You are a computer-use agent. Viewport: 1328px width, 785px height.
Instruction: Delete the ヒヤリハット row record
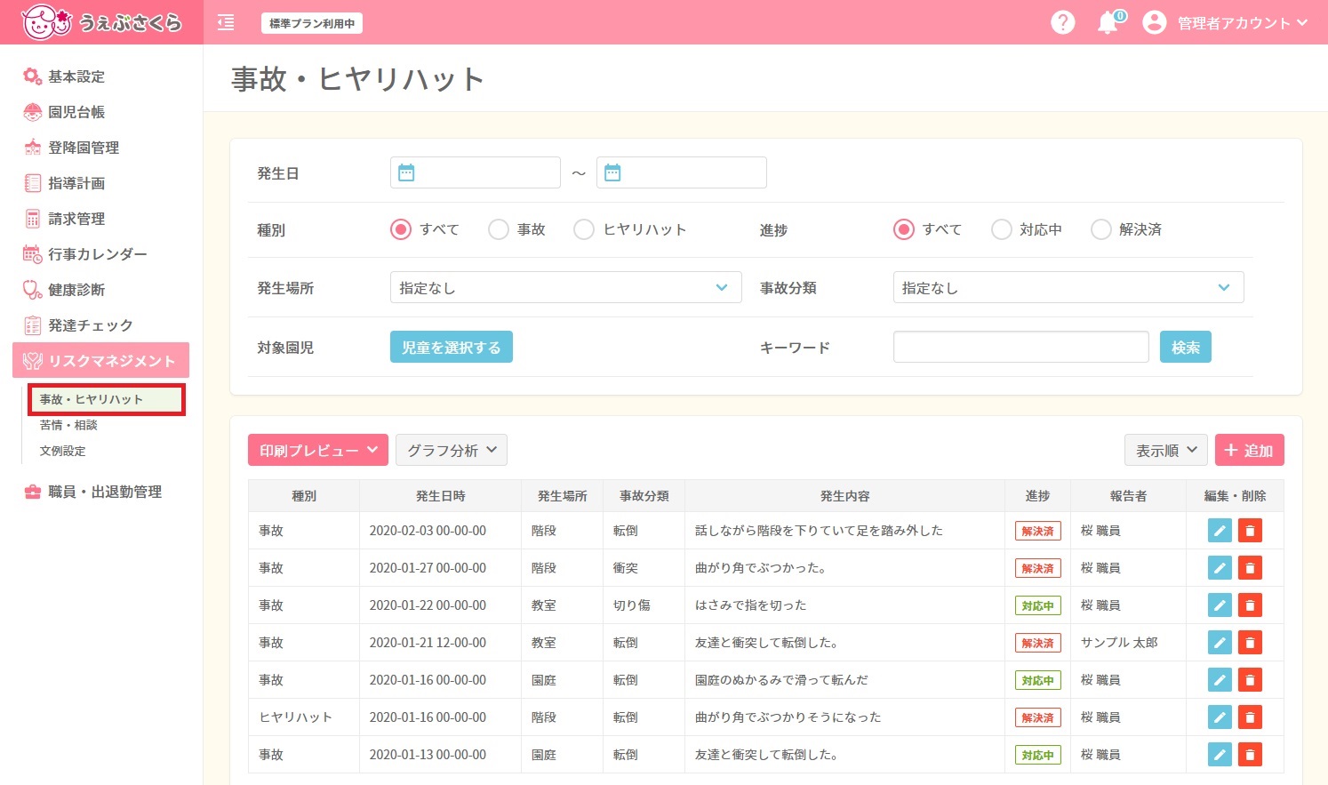(x=1250, y=717)
